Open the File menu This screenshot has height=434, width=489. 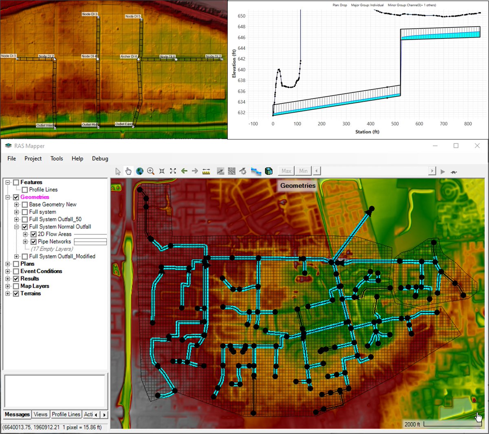(12, 158)
